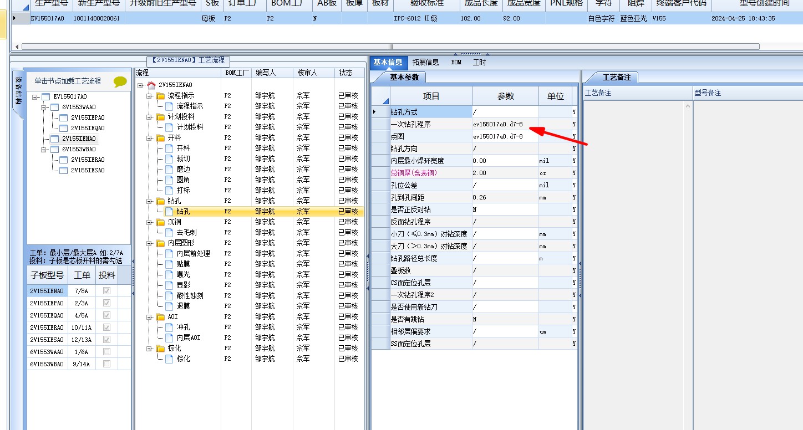Viewport: 803px width, 430px height.
Task: Select the 2V155IEQA0 node in structure tree
Action: tap(88, 128)
